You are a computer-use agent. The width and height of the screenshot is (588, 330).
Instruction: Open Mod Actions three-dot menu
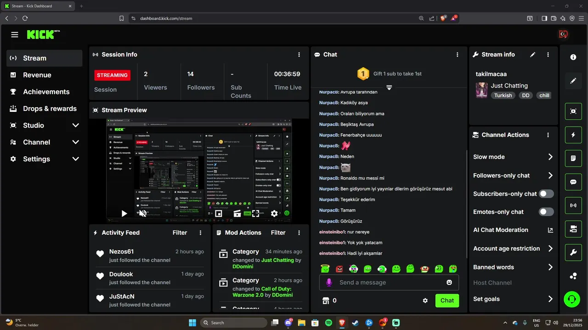299,233
